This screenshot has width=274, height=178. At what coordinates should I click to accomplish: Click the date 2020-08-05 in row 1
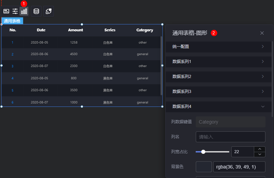pos(39,43)
